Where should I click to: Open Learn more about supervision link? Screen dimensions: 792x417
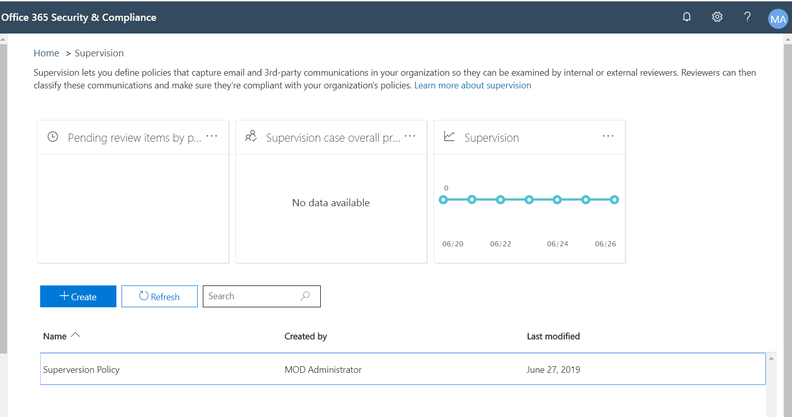pyautogui.click(x=472, y=85)
